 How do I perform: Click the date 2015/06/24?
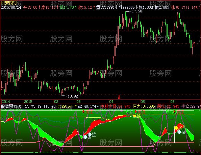tap(11, 7)
